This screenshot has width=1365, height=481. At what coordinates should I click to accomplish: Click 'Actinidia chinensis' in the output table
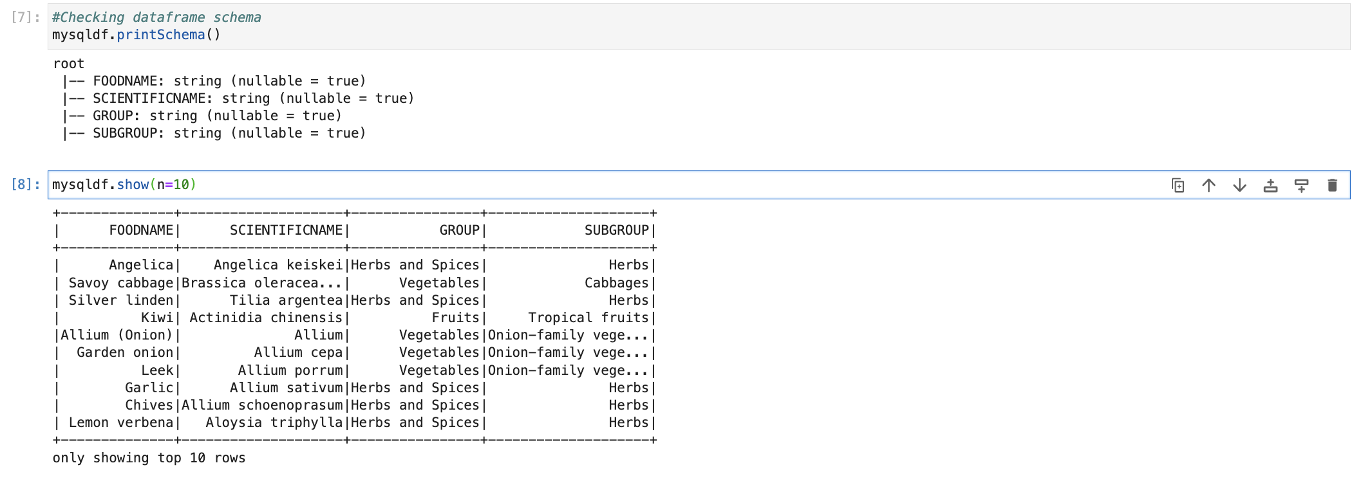click(x=266, y=318)
